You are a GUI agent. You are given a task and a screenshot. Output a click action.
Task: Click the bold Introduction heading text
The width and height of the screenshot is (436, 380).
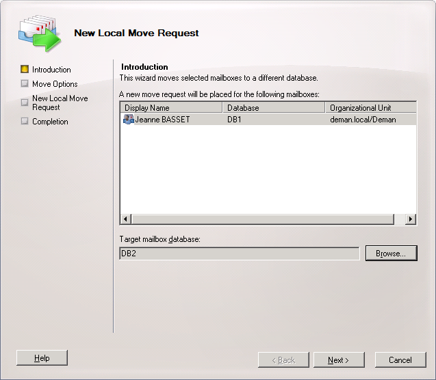point(144,67)
